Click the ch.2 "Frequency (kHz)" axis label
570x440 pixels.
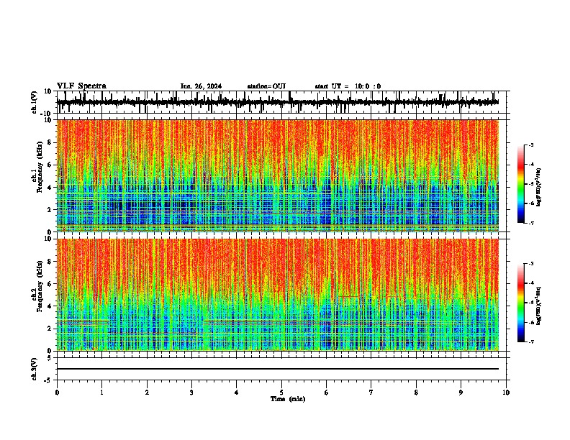pos(40,286)
